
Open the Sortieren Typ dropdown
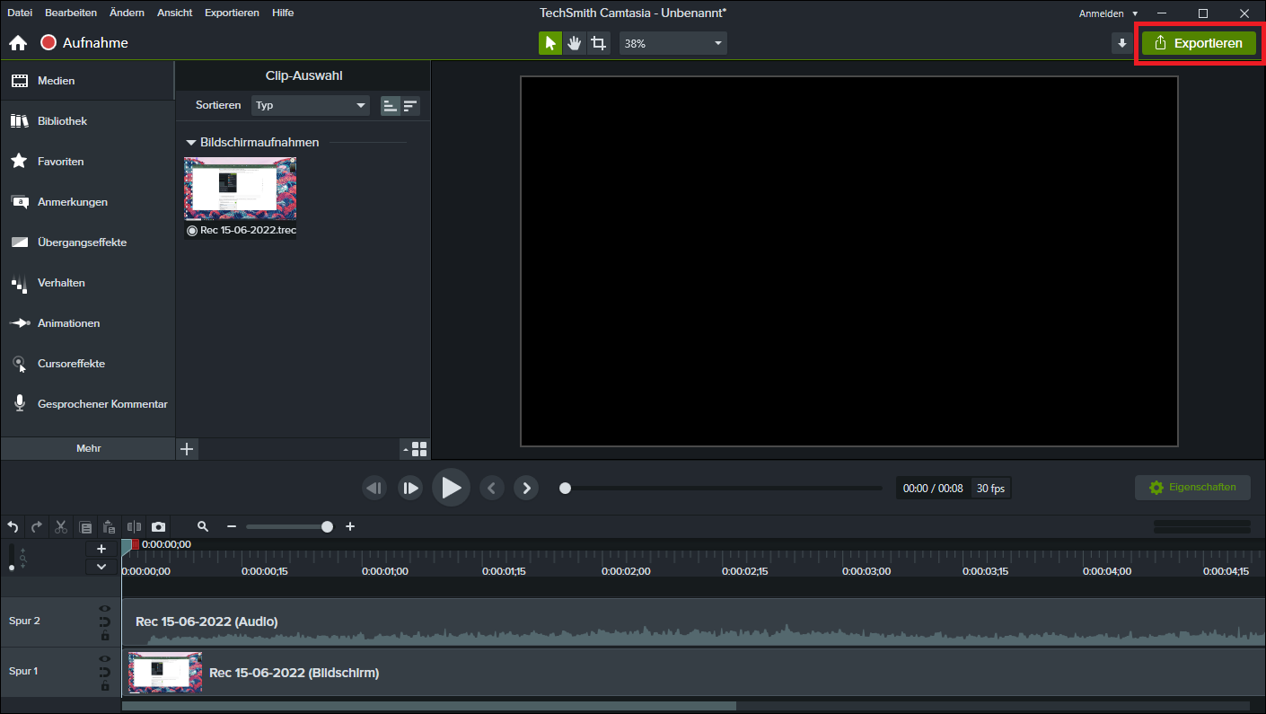(x=311, y=105)
